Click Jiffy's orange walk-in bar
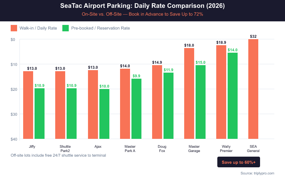285x178 pixels. coord(28,105)
